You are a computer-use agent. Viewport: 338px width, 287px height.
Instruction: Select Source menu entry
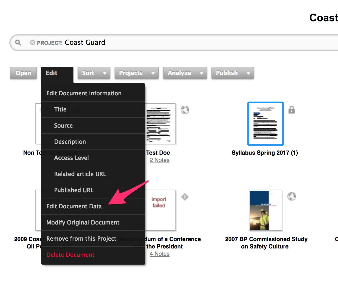pyautogui.click(x=93, y=126)
